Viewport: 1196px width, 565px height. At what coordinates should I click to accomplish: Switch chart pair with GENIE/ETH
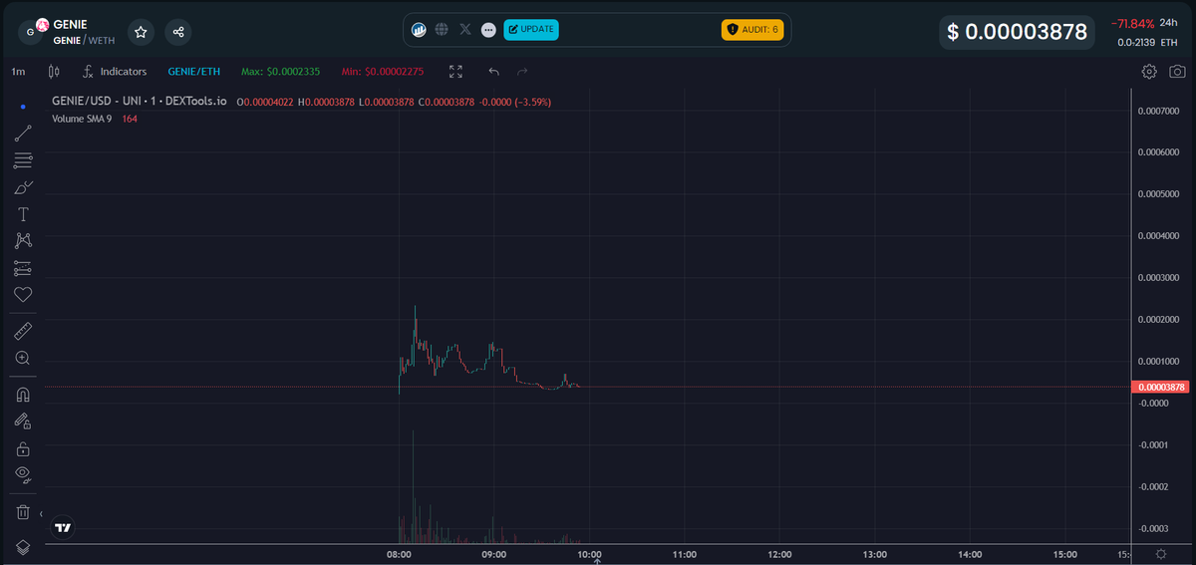[x=194, y=72]
